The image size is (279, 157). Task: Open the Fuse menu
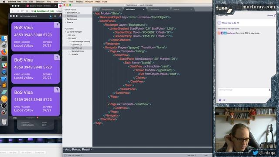(x=105, y=1)
